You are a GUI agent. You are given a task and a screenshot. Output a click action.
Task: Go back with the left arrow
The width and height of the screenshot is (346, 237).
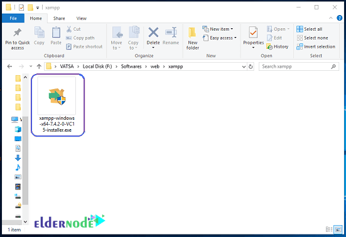coord(9,66)
